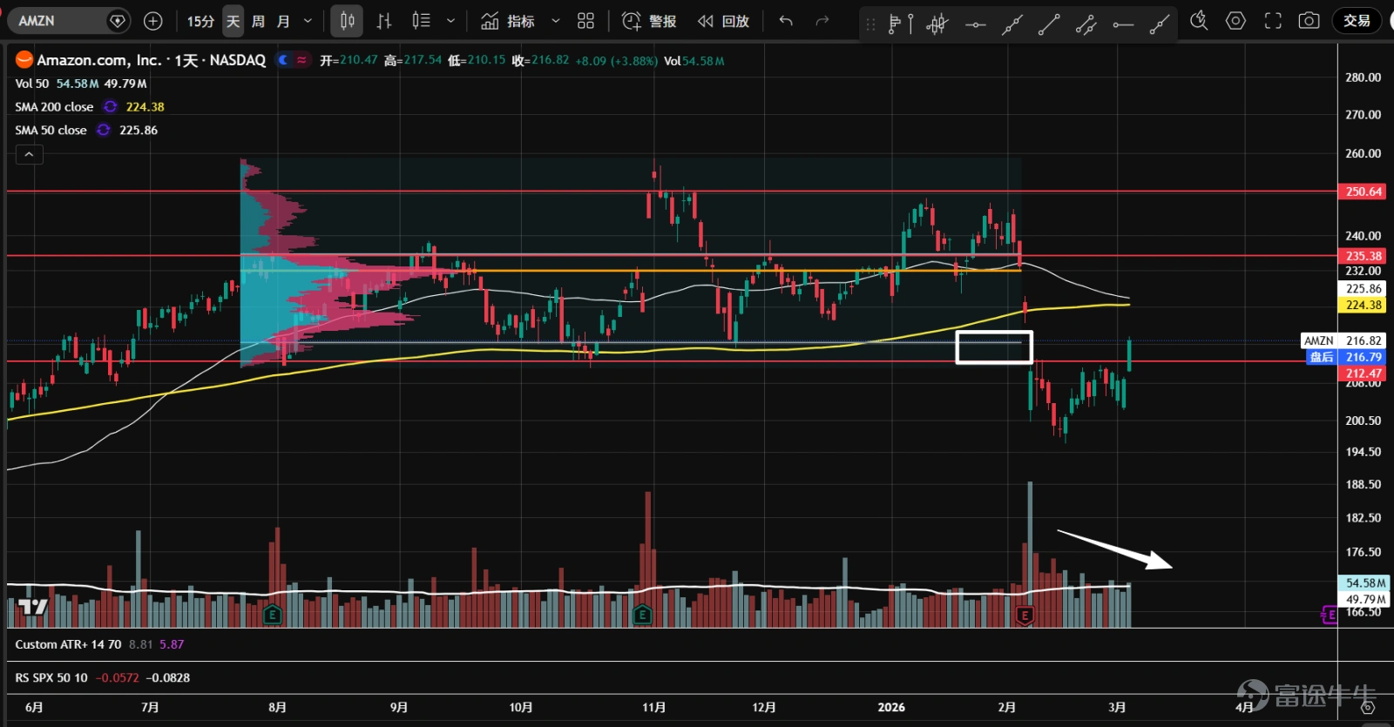Image resolution: width=1394 pixels, height=727 pixels.
Task: Click the SMA 200 refresh status icon
Action: (x=111, y=107)
